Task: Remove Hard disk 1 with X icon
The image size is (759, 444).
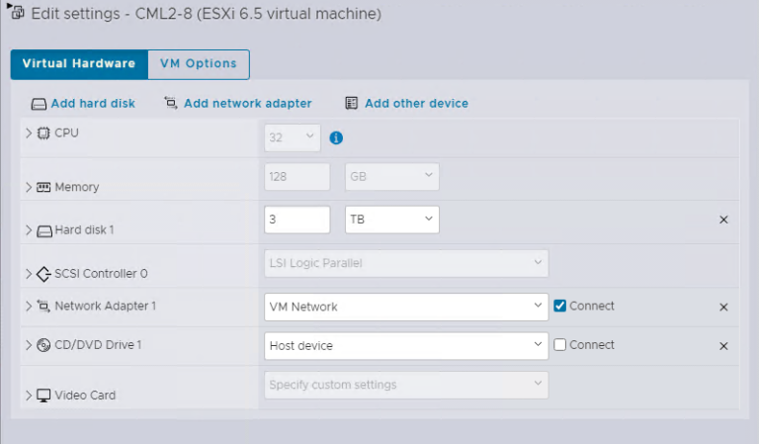Action: coord(723,220)
